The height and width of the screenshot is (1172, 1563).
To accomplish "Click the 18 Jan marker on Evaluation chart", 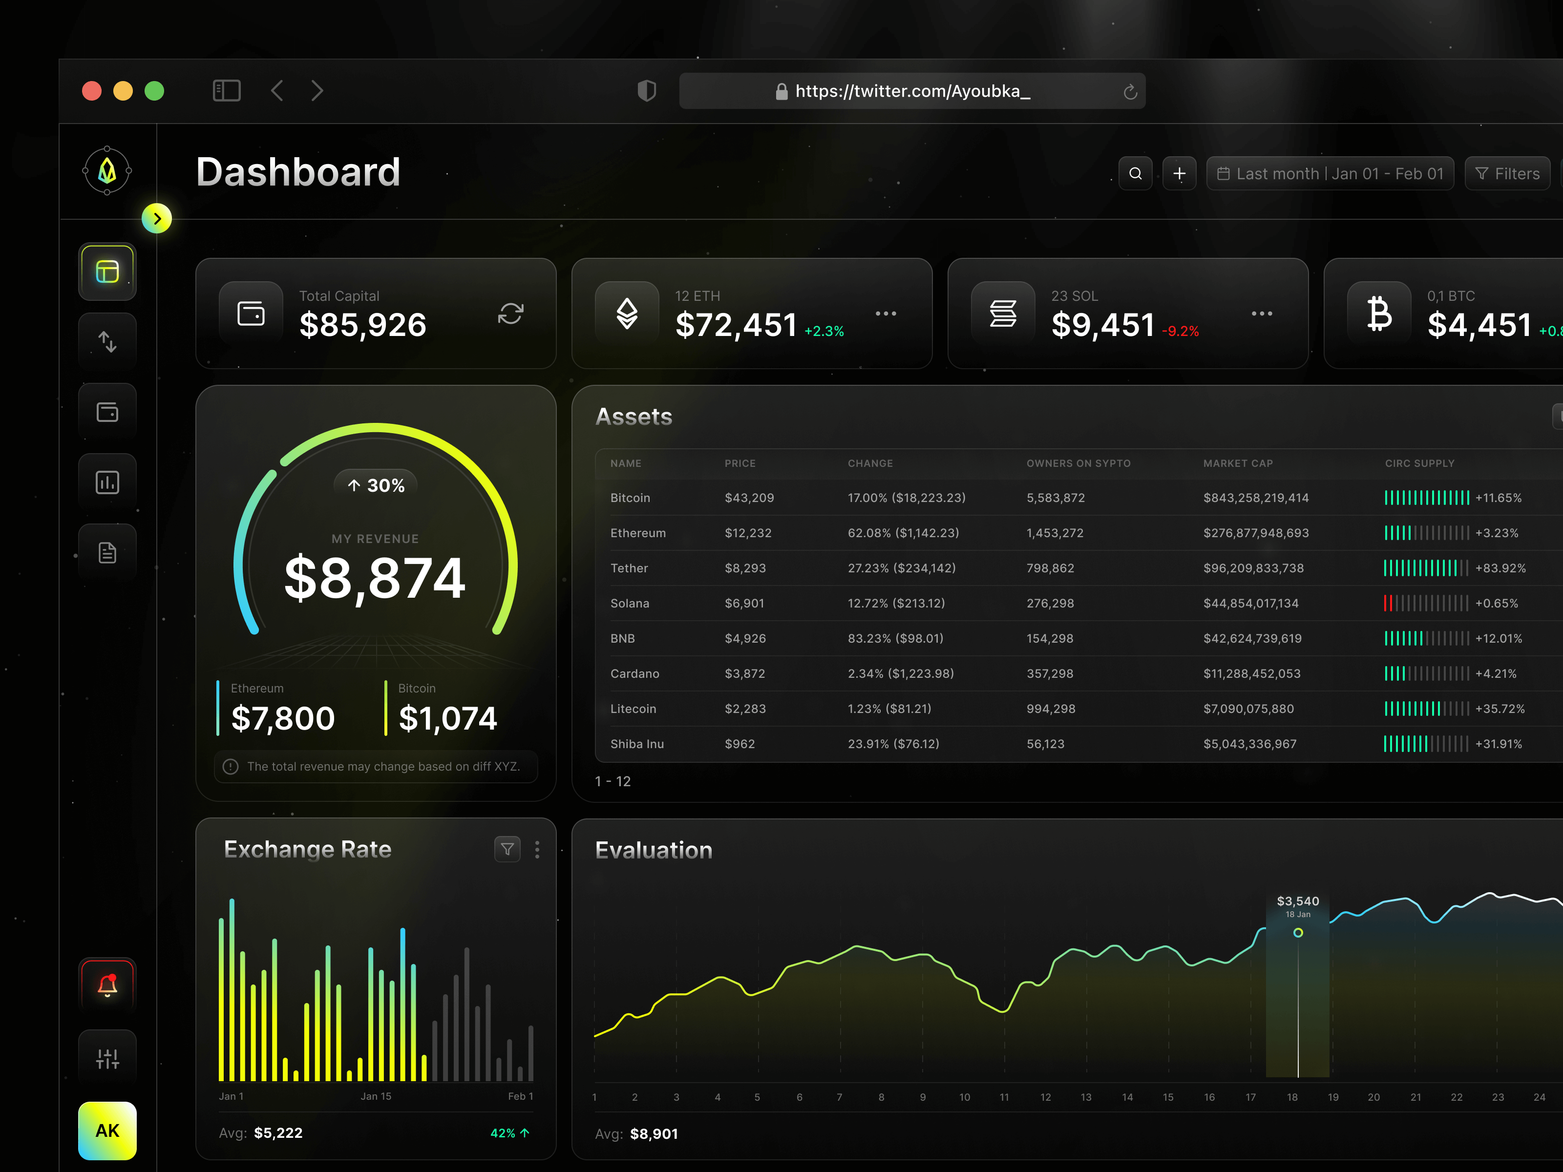I will (x=1297, y=933).
